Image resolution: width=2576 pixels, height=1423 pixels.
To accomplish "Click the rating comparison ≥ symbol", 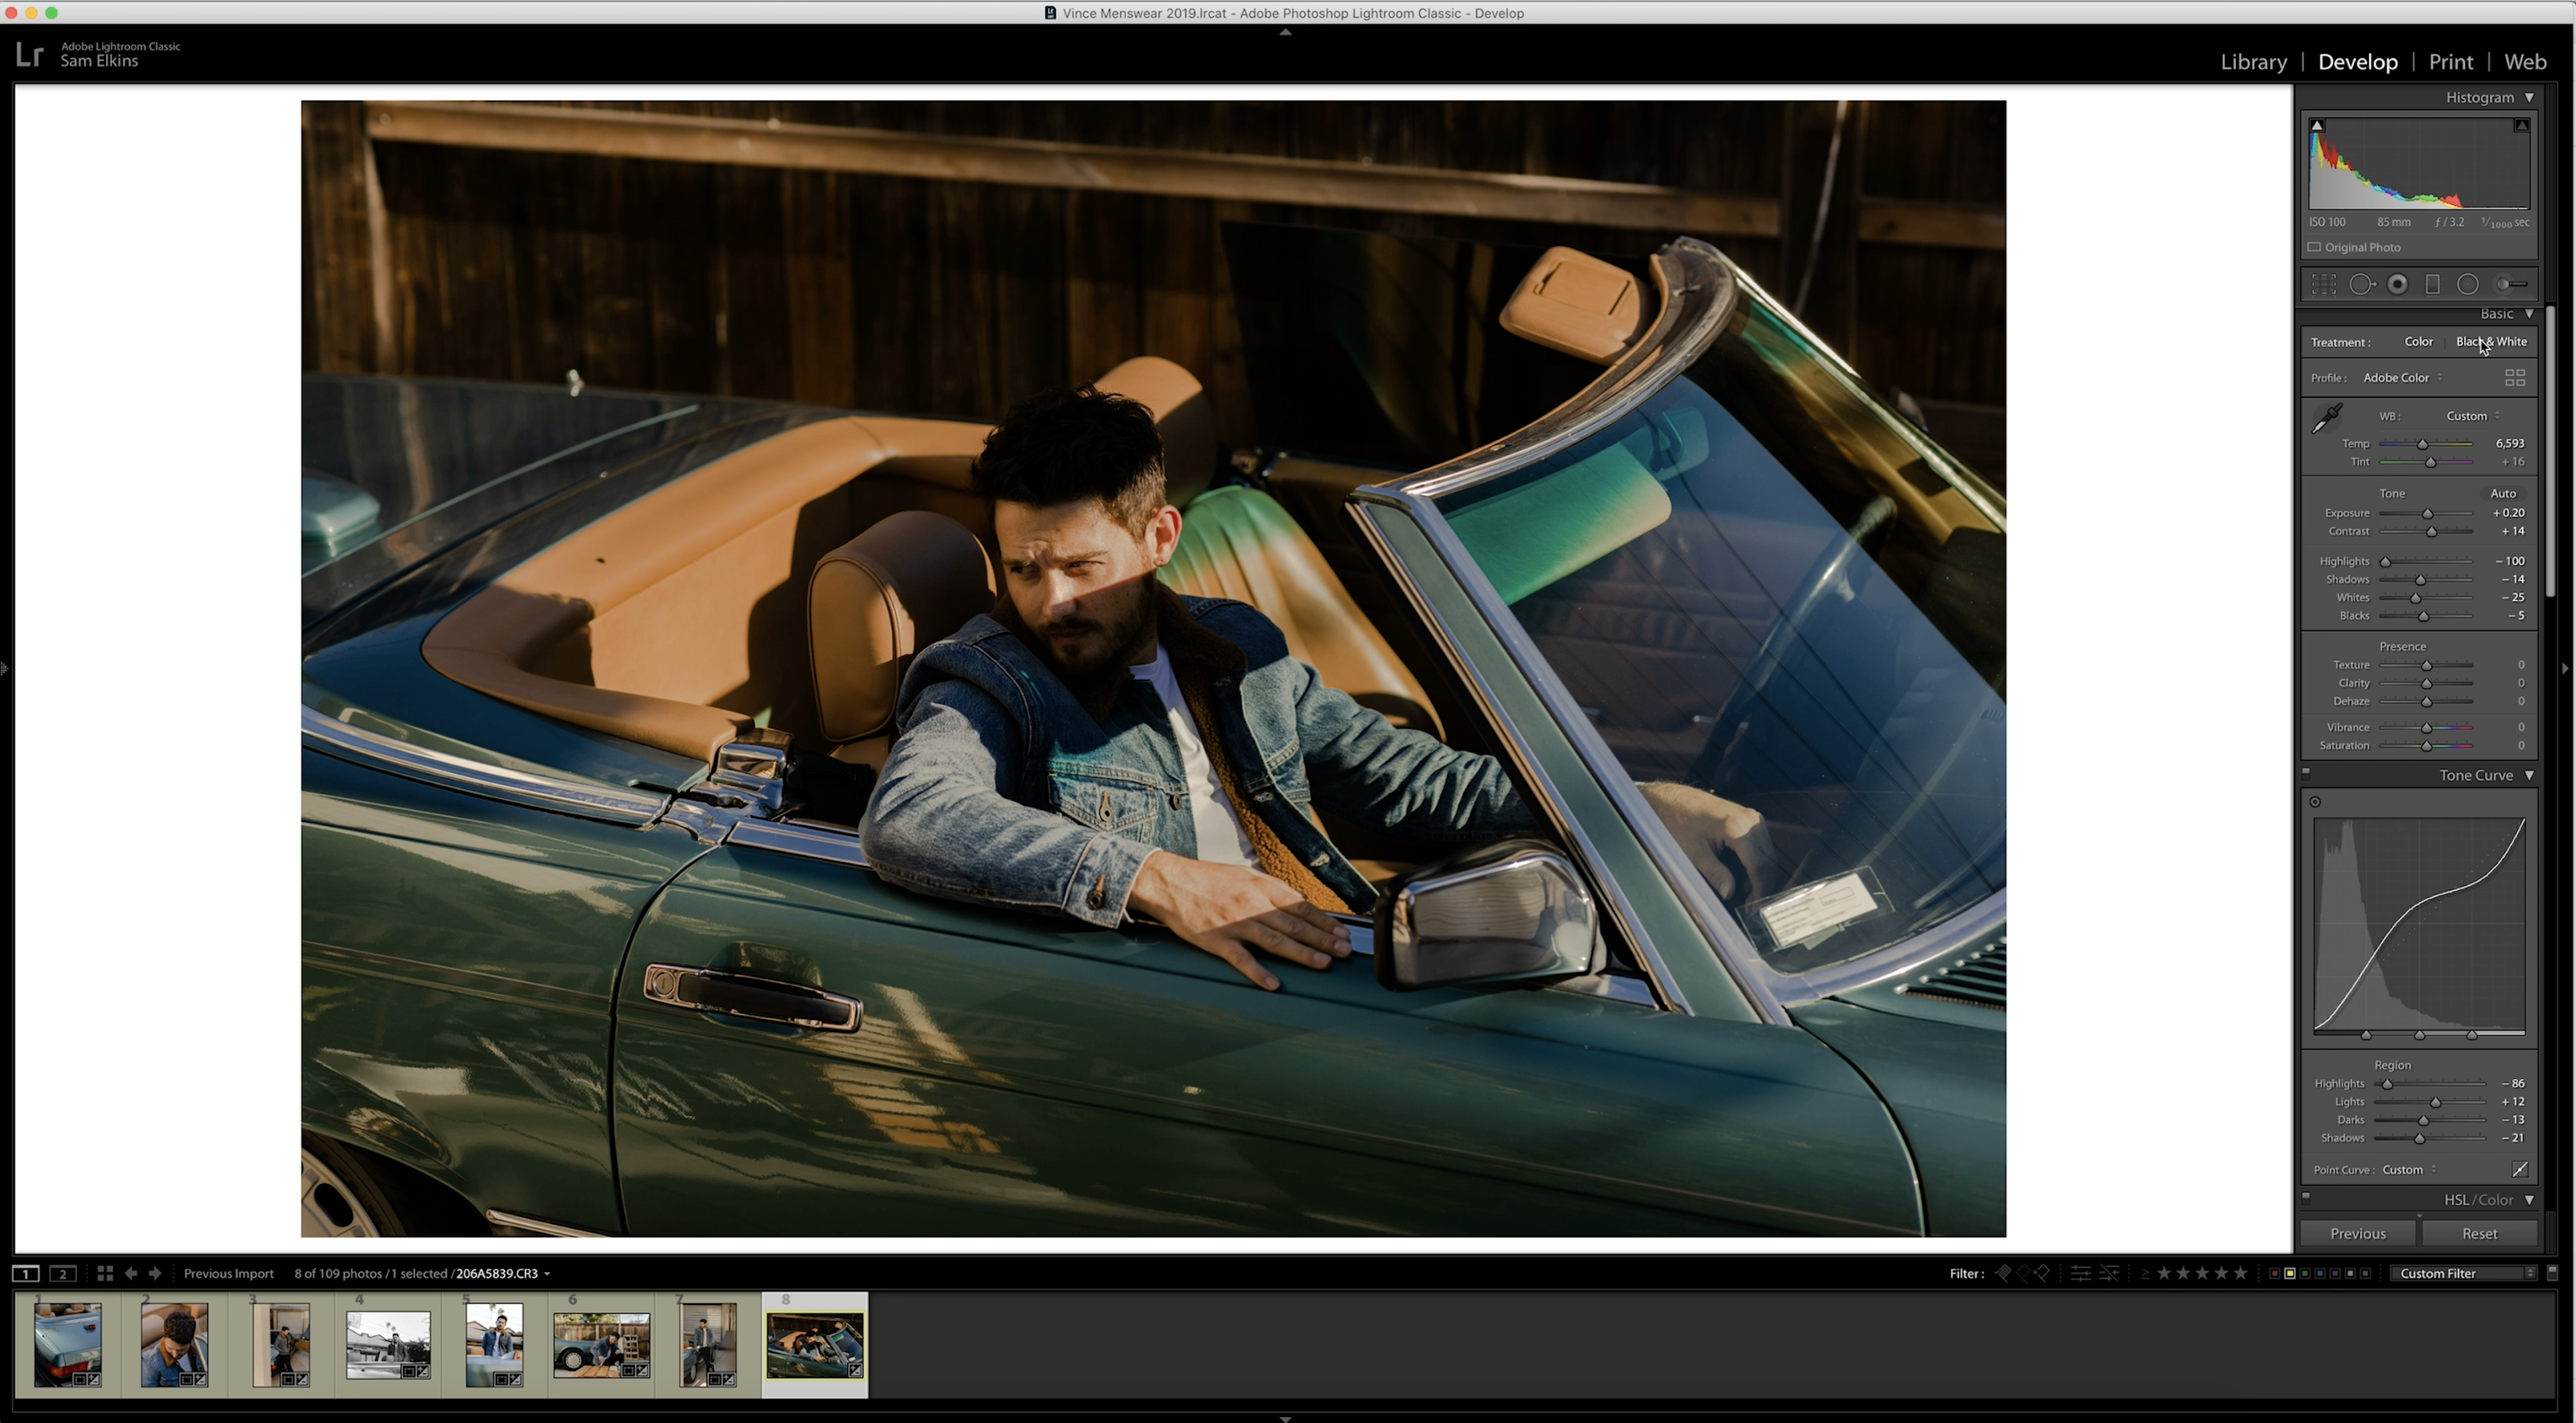I will tap(2145, 1274).
